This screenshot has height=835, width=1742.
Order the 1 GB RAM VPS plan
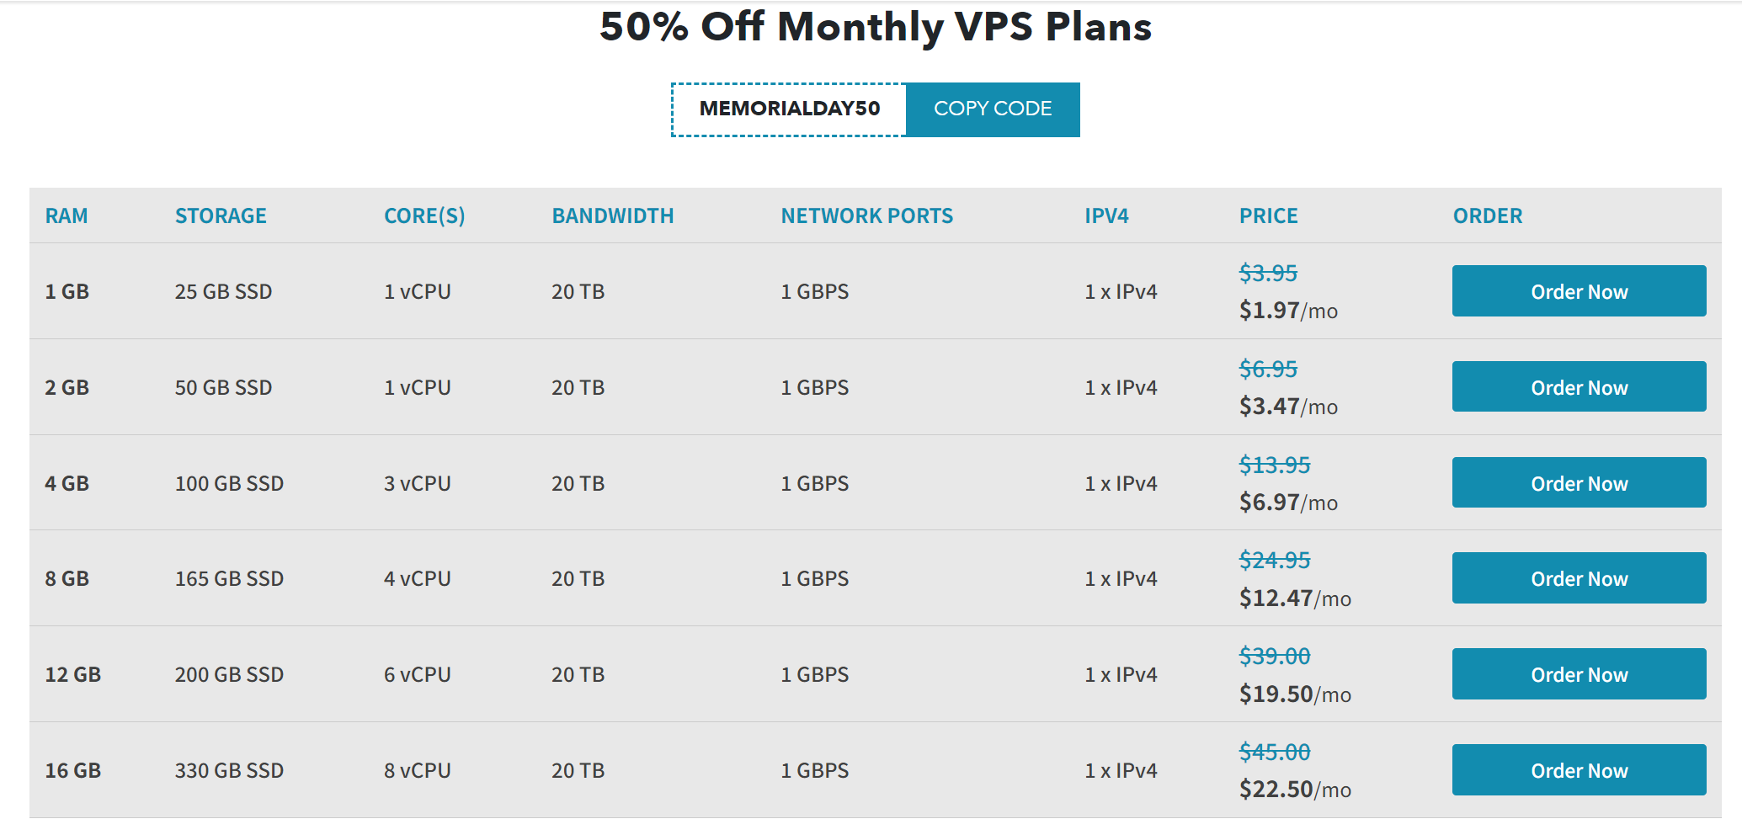pos(1579,291)
